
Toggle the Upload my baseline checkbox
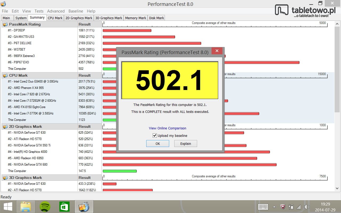155,136
